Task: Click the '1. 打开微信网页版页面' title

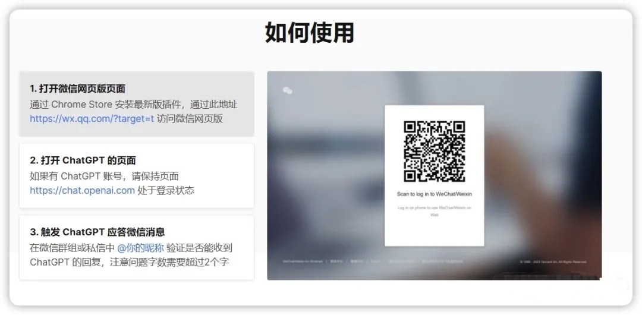Action: click(x=77, y=89)
